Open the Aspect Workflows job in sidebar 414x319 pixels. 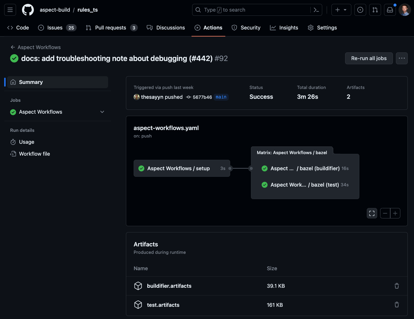(x=40, y=112)
